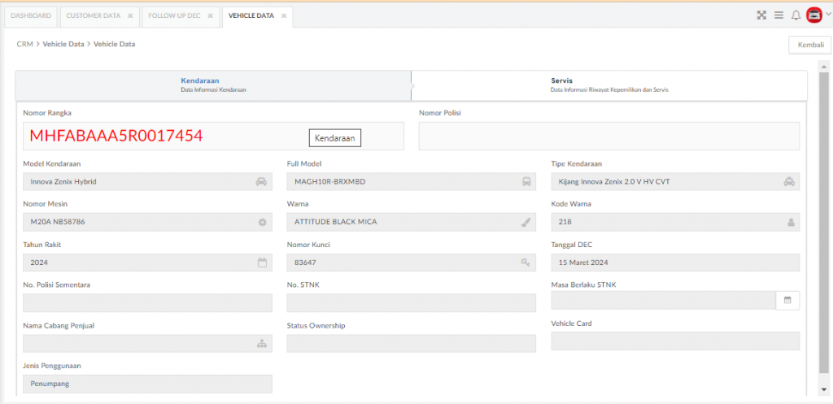Click the sitemap icon in Nama Cabang Penjual
This screenshot has height=404, width=833.
pos(261,344)
